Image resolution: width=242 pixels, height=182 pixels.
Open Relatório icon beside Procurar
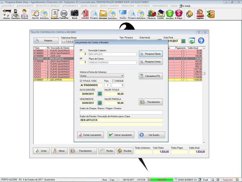click(x=112, y=14)
